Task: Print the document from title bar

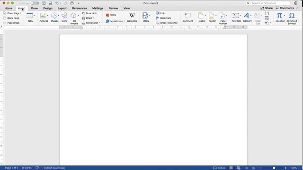Action: coord(72,3)
